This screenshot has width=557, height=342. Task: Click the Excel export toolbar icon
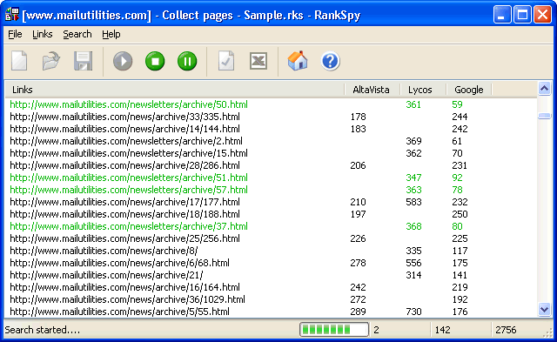click(x=258, y=61)
